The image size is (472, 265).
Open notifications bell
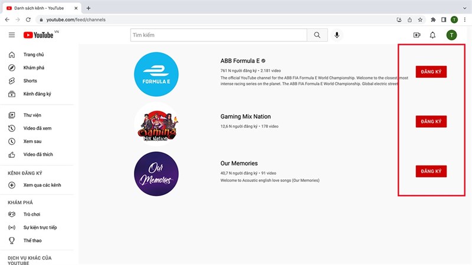(x=432, y=35)
